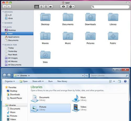Image resolution: width=131 pixels, height=121 pixels.
Task: Open the Organize menu
Action: (x=10, y=81)
